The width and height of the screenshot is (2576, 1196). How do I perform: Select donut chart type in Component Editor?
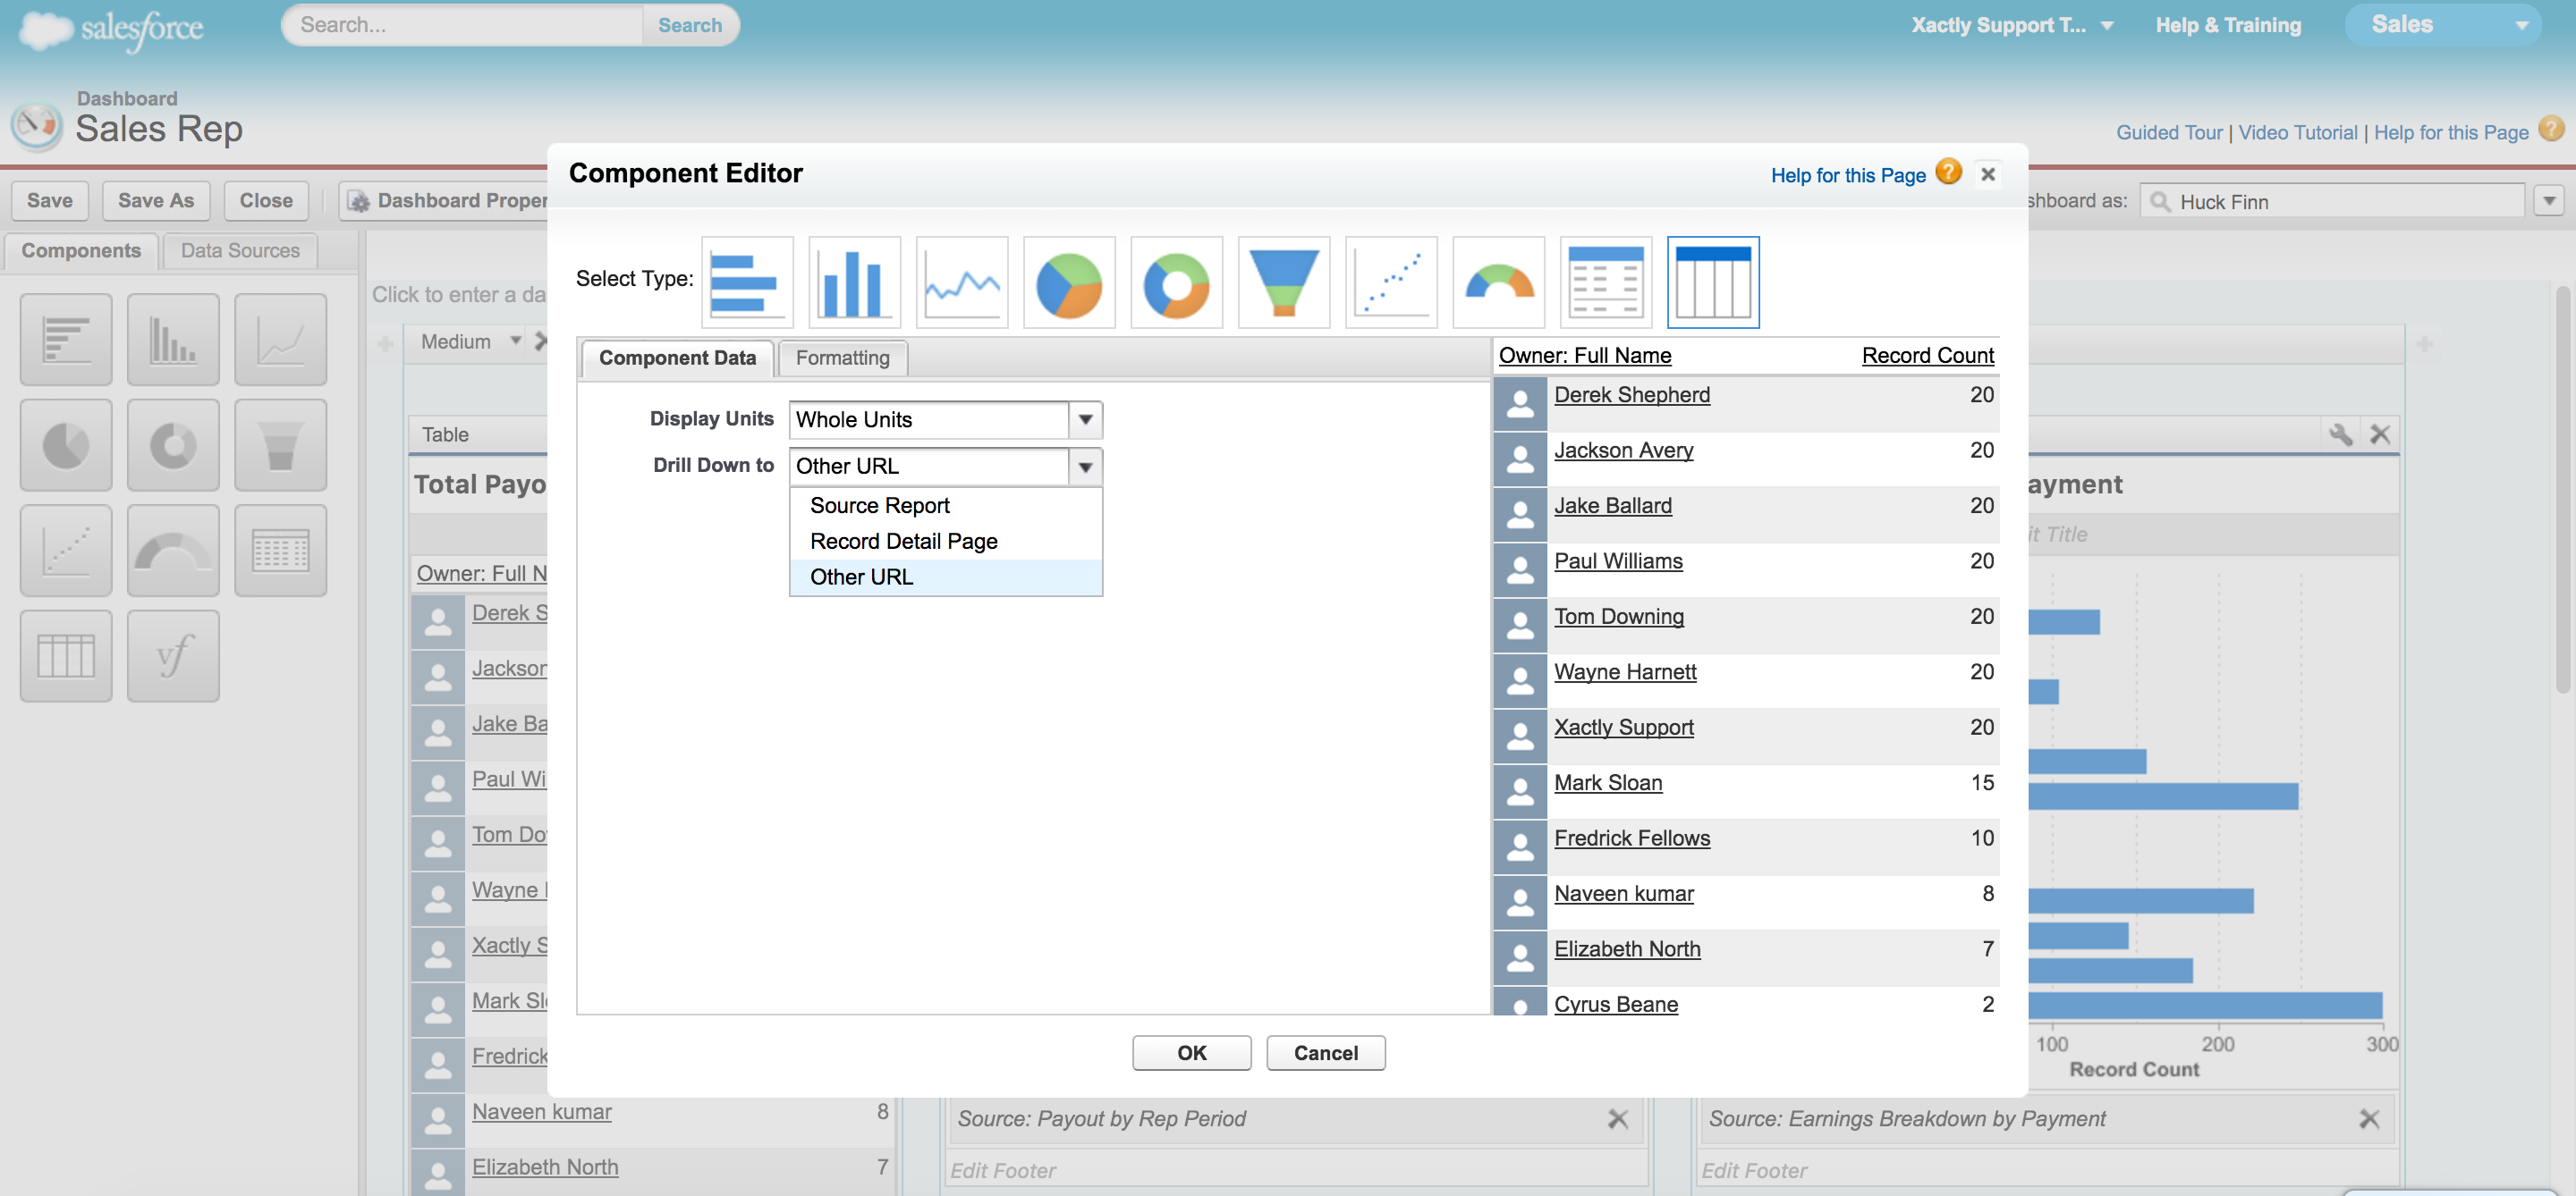tap(1176, 282)
